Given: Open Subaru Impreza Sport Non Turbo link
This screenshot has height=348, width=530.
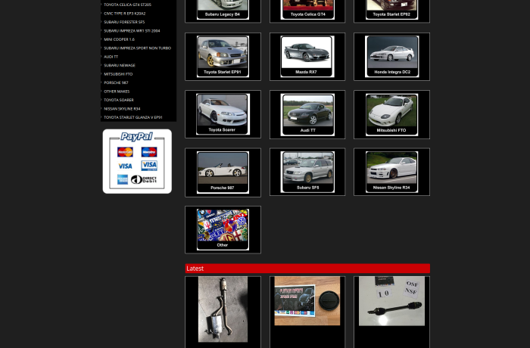Looking at the screenshot, I should click(137, 48).
